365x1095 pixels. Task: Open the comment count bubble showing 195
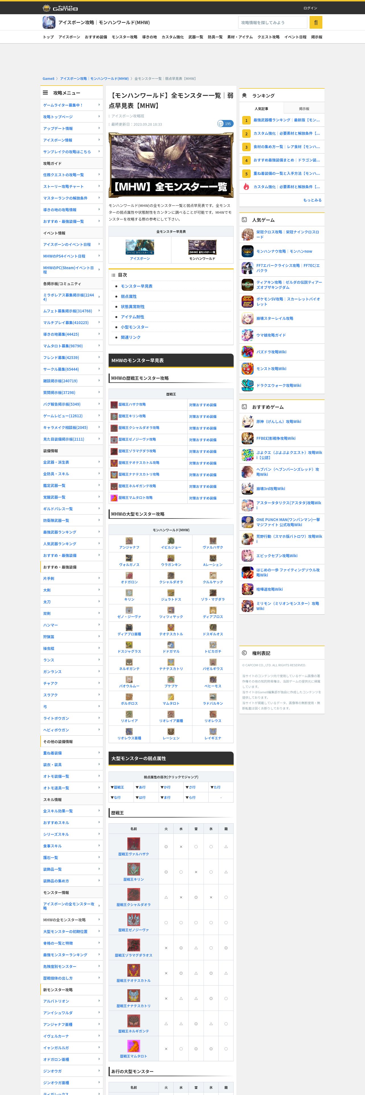225,124
